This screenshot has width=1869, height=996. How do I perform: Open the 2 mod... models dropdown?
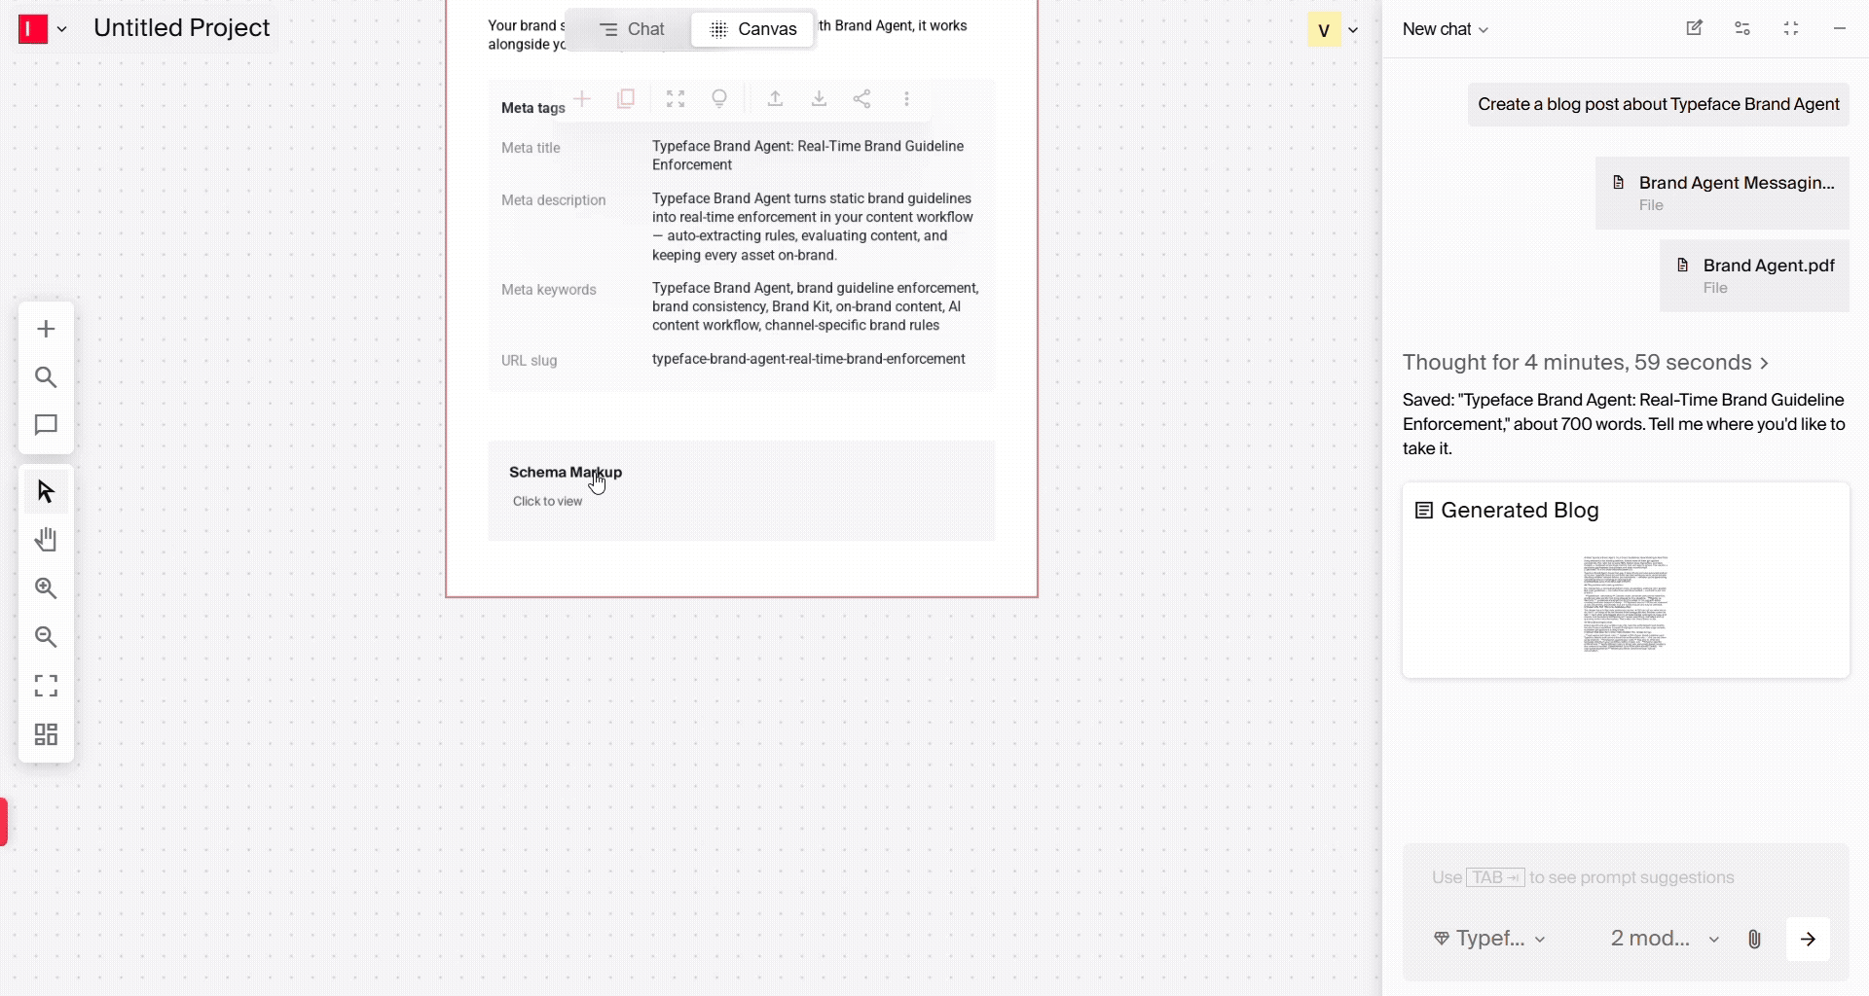[x=1665, y=939]
